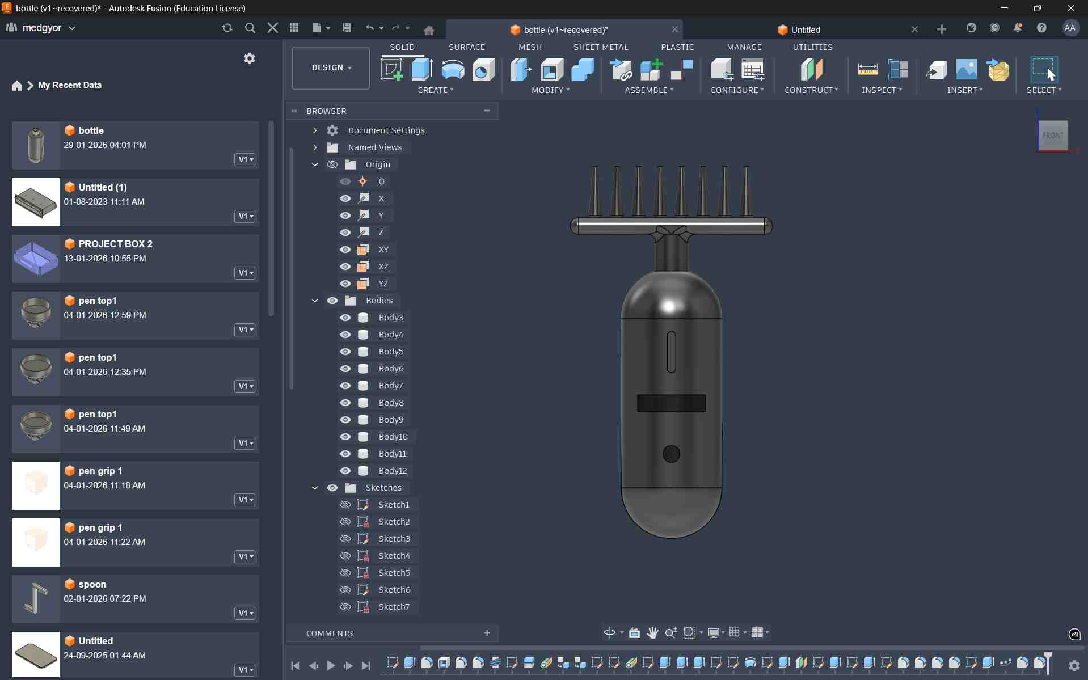Screen dimensions: 1088x680
Task: Click the Extrude tool icon
Action: click(421, 69)
